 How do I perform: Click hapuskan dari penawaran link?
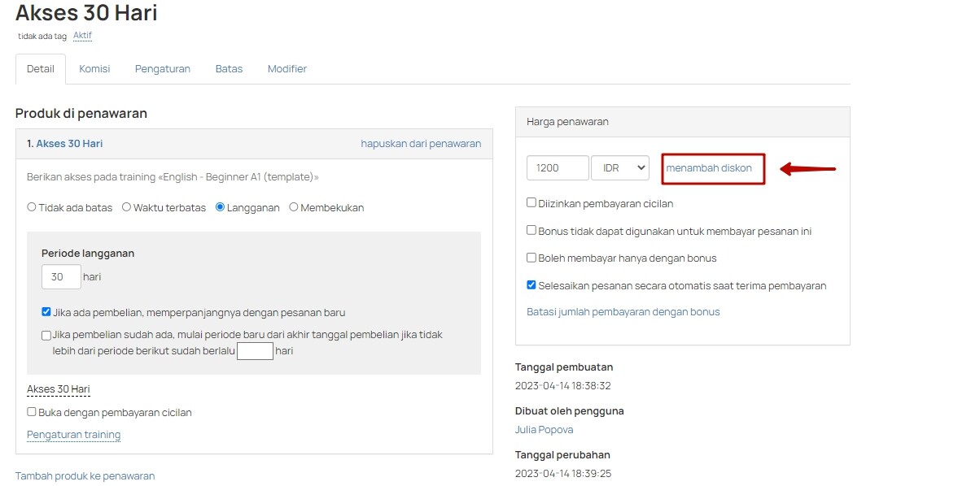[x=421, y=143]
